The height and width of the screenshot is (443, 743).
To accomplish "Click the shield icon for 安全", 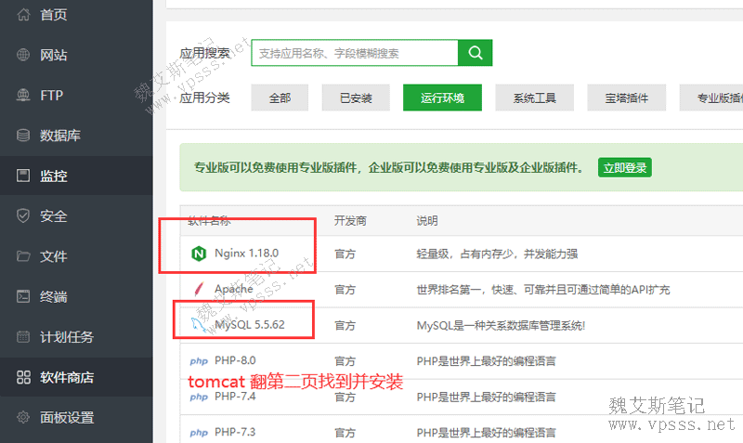I will pos(23,216).
